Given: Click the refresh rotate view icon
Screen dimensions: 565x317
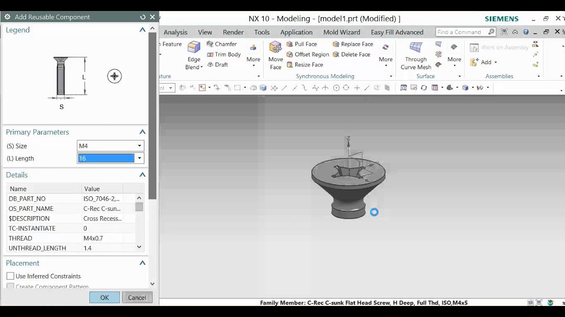Looking at the screenshot, I should pos(424,88).
